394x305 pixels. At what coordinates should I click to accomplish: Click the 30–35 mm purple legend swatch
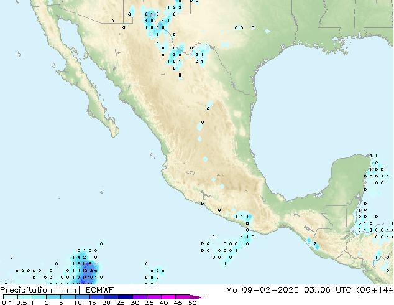(140, 297)
